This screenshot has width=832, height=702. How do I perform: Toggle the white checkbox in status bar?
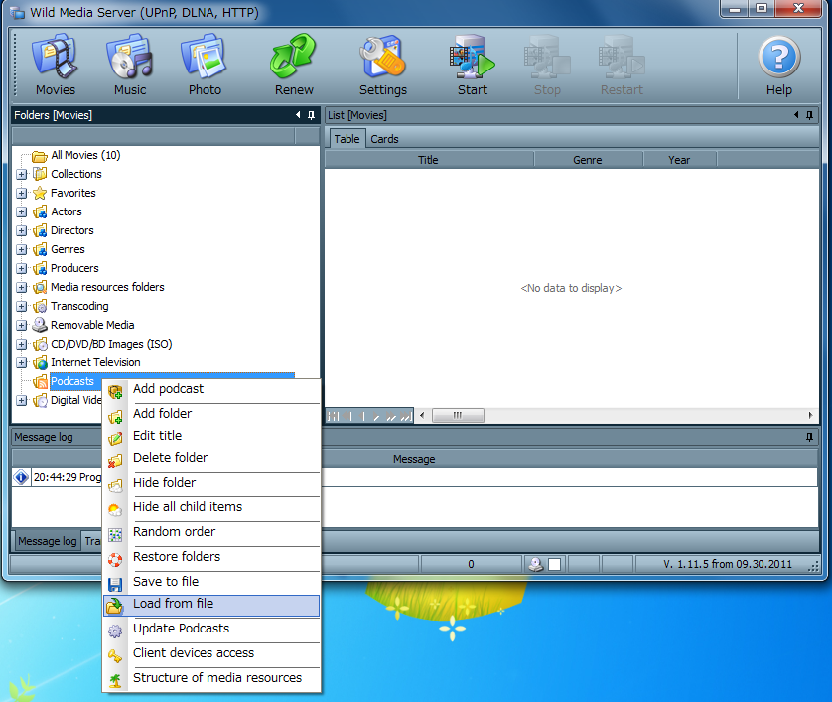[554, 564]
